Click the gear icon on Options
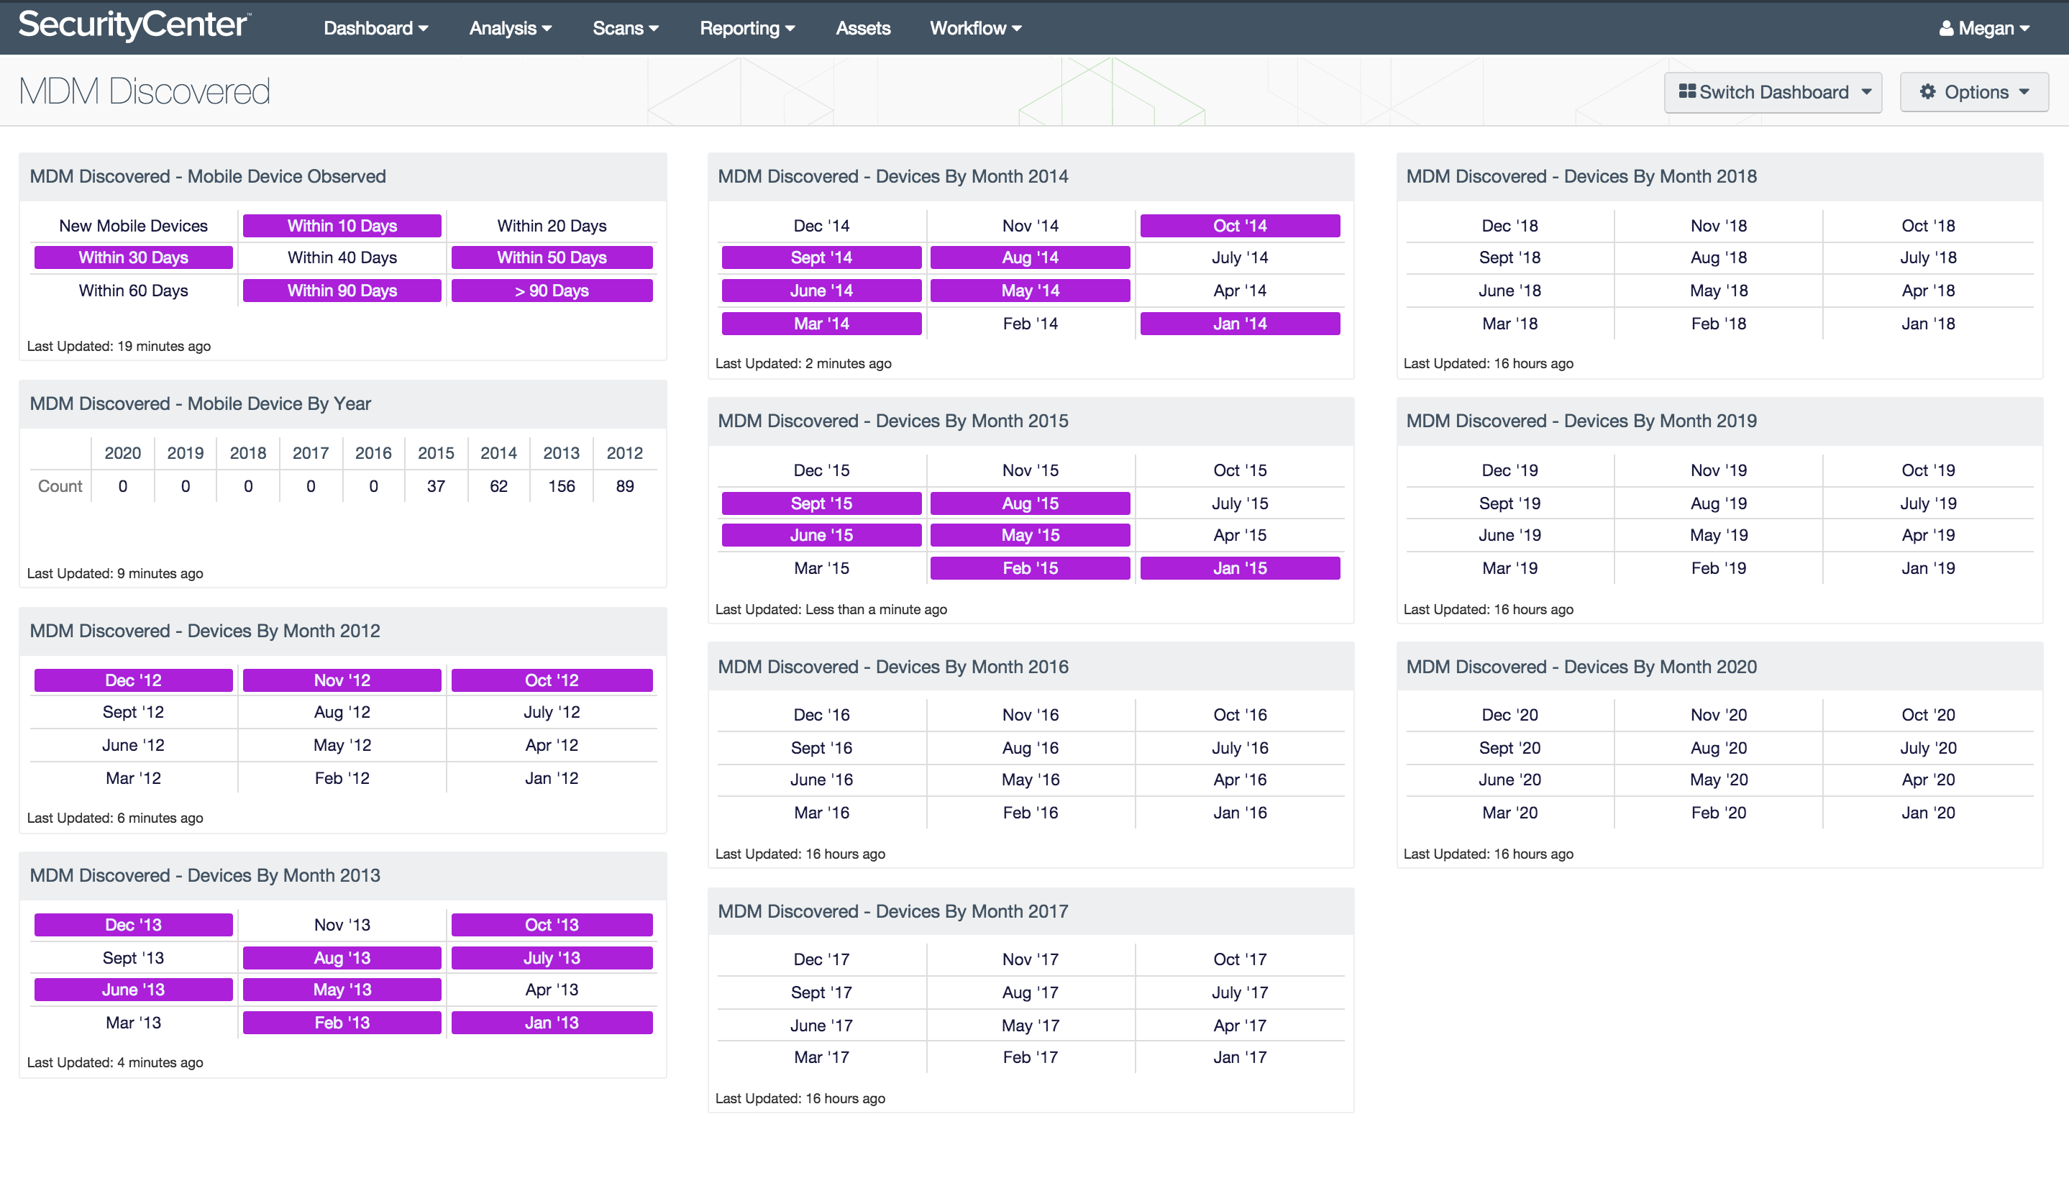Viewport: 2069px width, 1191px height. click(1927, 91)
